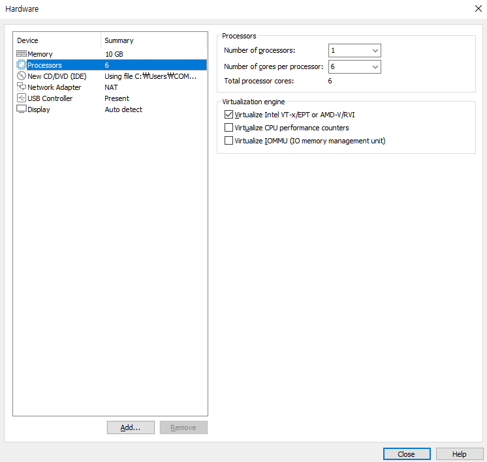Image resolution: width=487 pixels, height=462 pixels.
Task: Select the Processors row label
Action: pyautogui.click(x=45, y=65)
